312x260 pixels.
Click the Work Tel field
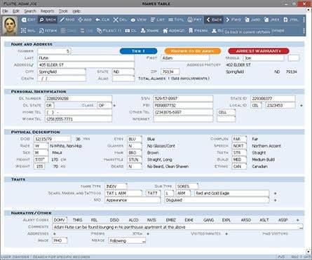tap(79, 119)
